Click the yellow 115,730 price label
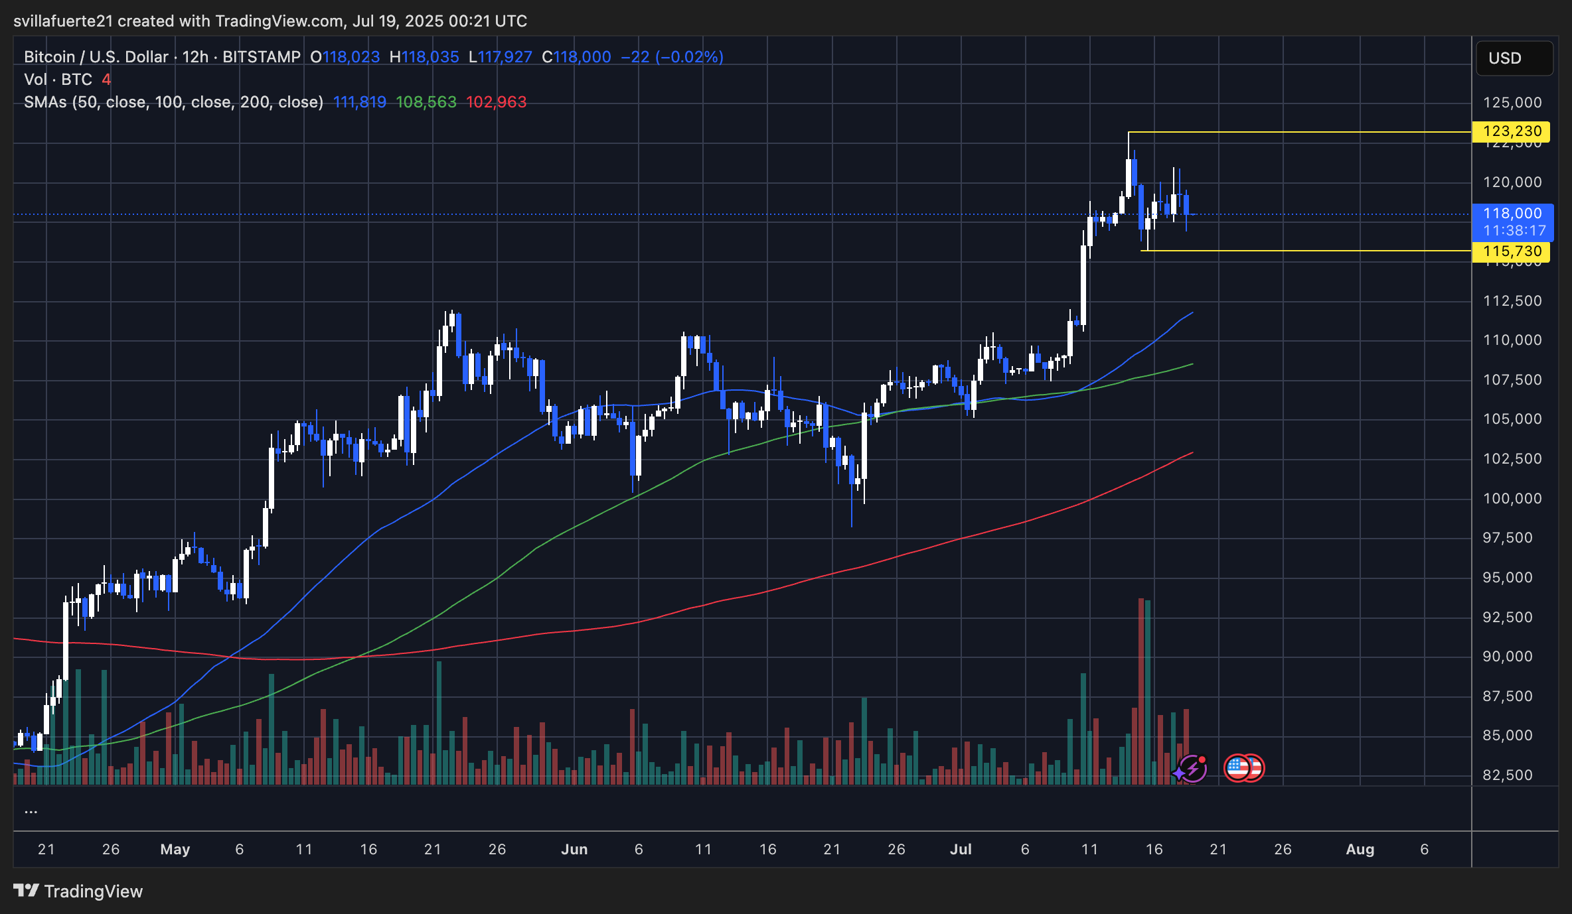Image resolution: width=1572 pixels, height=914 pixels. click(1512, 251)
